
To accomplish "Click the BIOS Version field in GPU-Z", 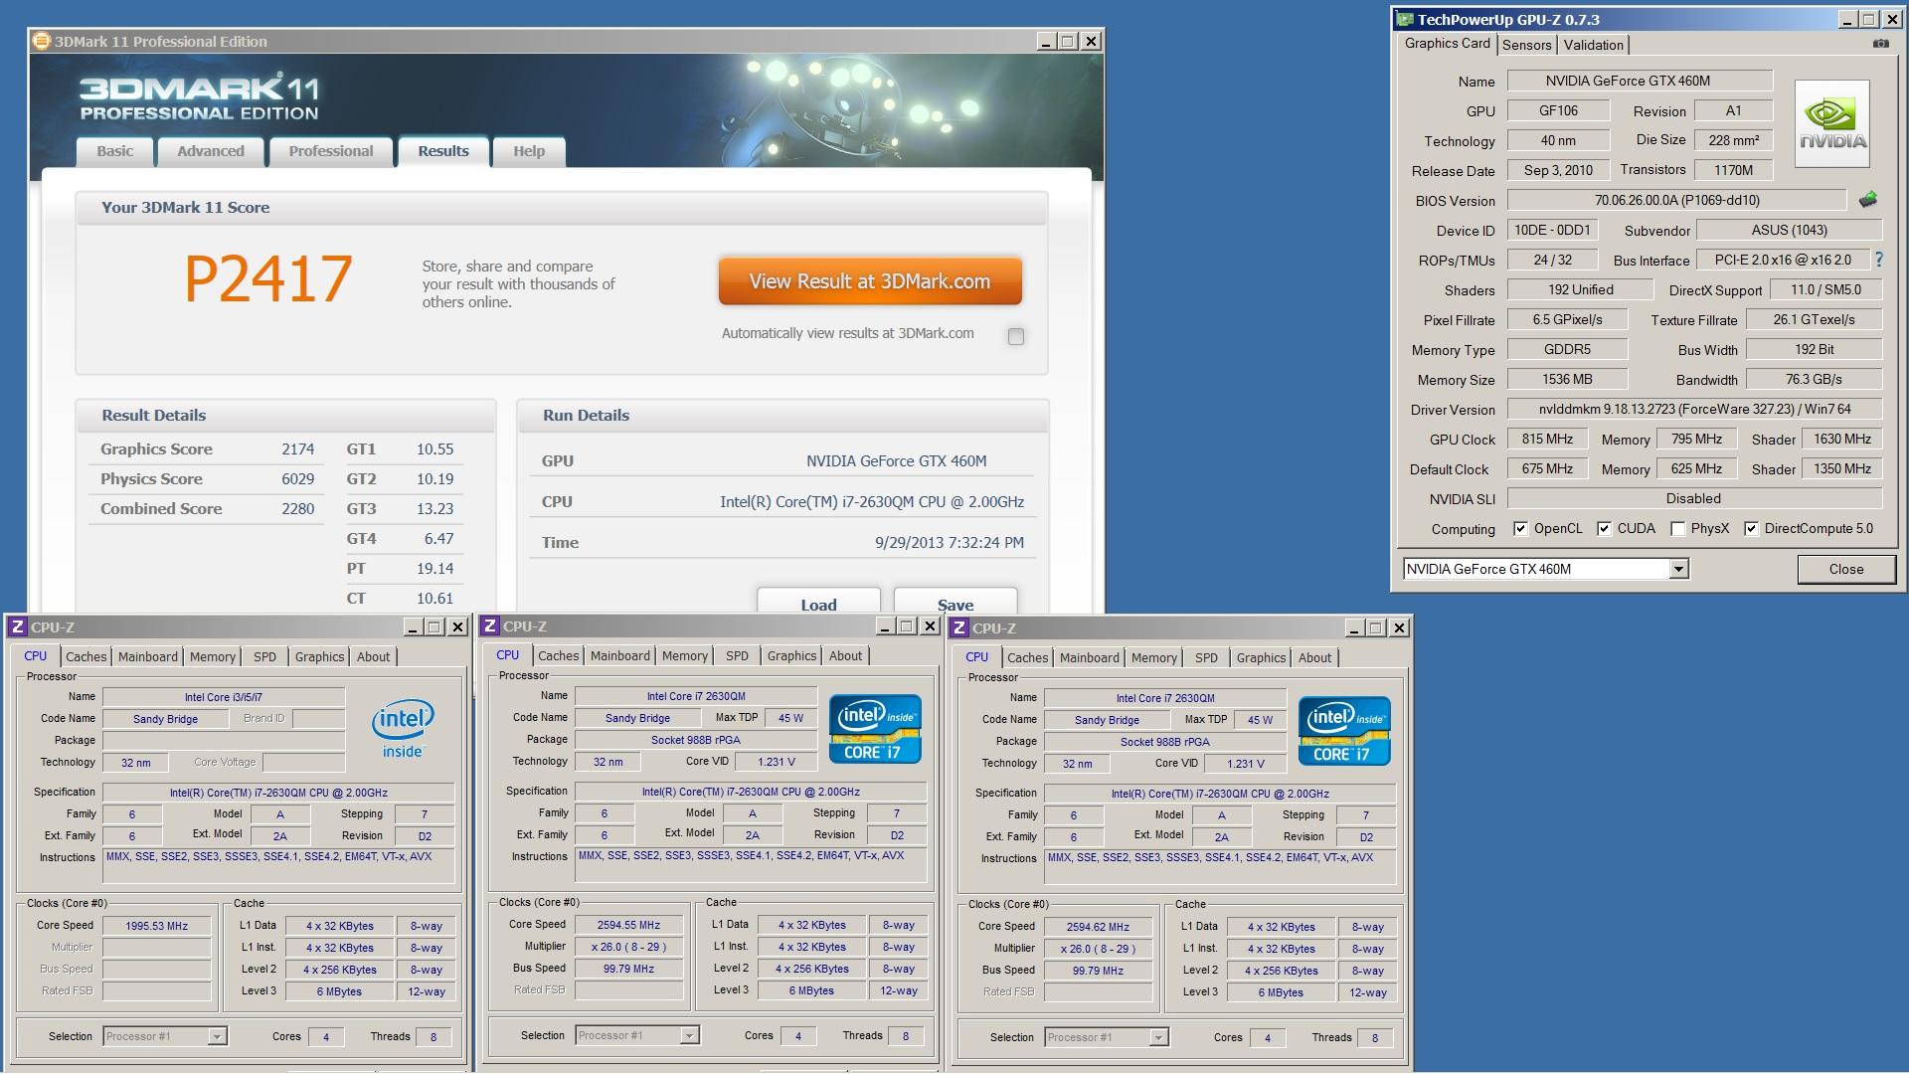I will pyautogui.click(x=1677, y=200).
